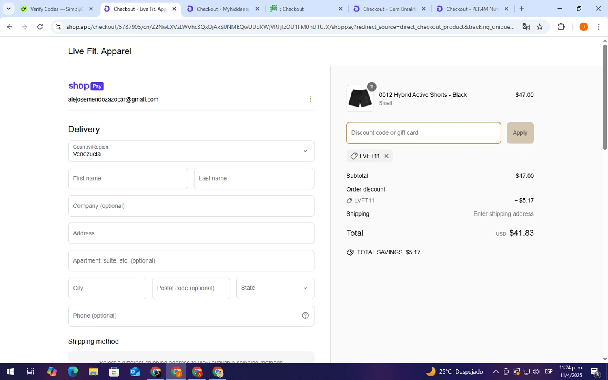Click the ESP language indicator

click(x=549, y=371)
